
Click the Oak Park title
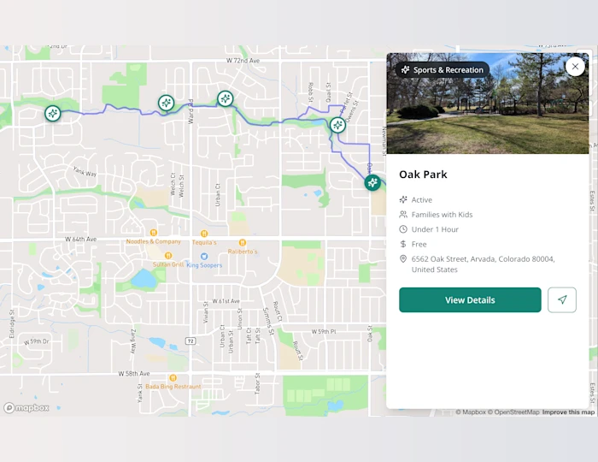coord(423,175)
